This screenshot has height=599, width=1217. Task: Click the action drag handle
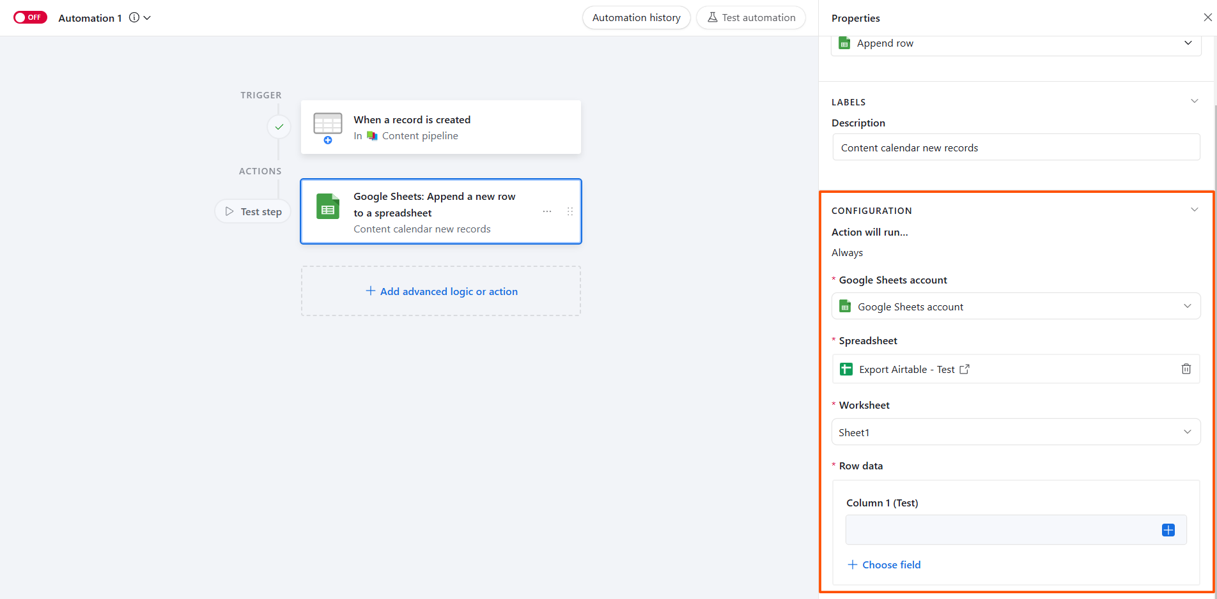(x=570, y=211)
